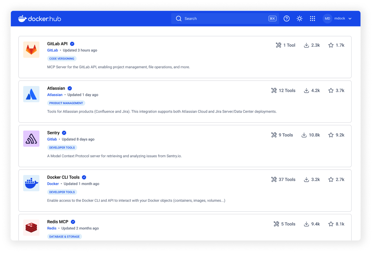Follow the Gitlab publisher link under Sentry

pos(52,139)
